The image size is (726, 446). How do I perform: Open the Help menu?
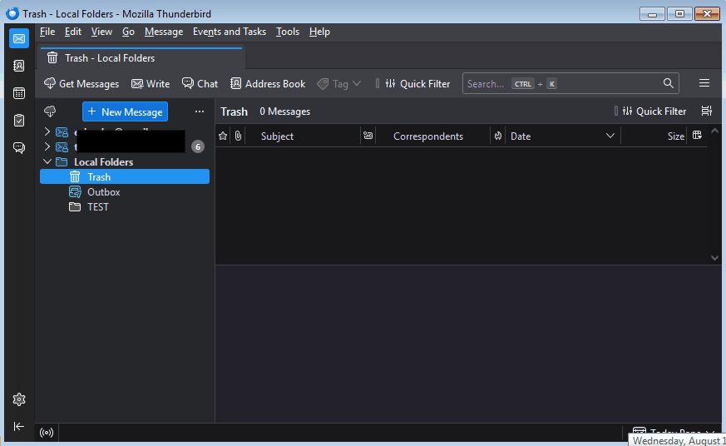319,32
